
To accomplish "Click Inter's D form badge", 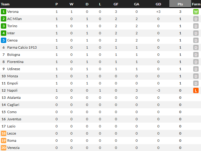I will pos(196,33).
